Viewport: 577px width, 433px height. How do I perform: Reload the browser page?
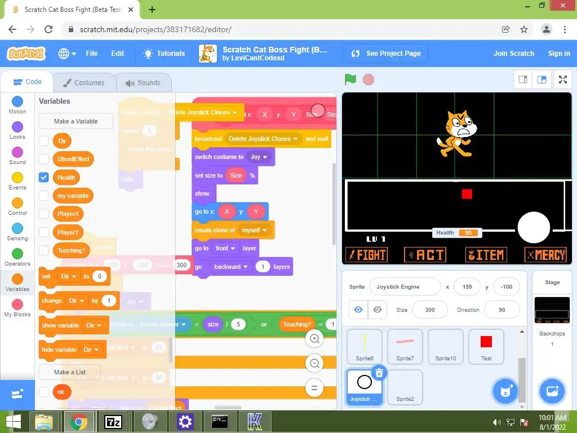click(x=48, y=29)
